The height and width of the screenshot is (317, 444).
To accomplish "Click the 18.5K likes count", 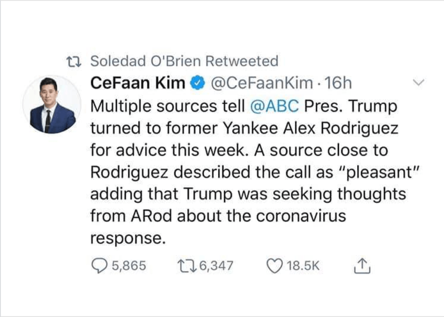I will click(x=304, y=266).
